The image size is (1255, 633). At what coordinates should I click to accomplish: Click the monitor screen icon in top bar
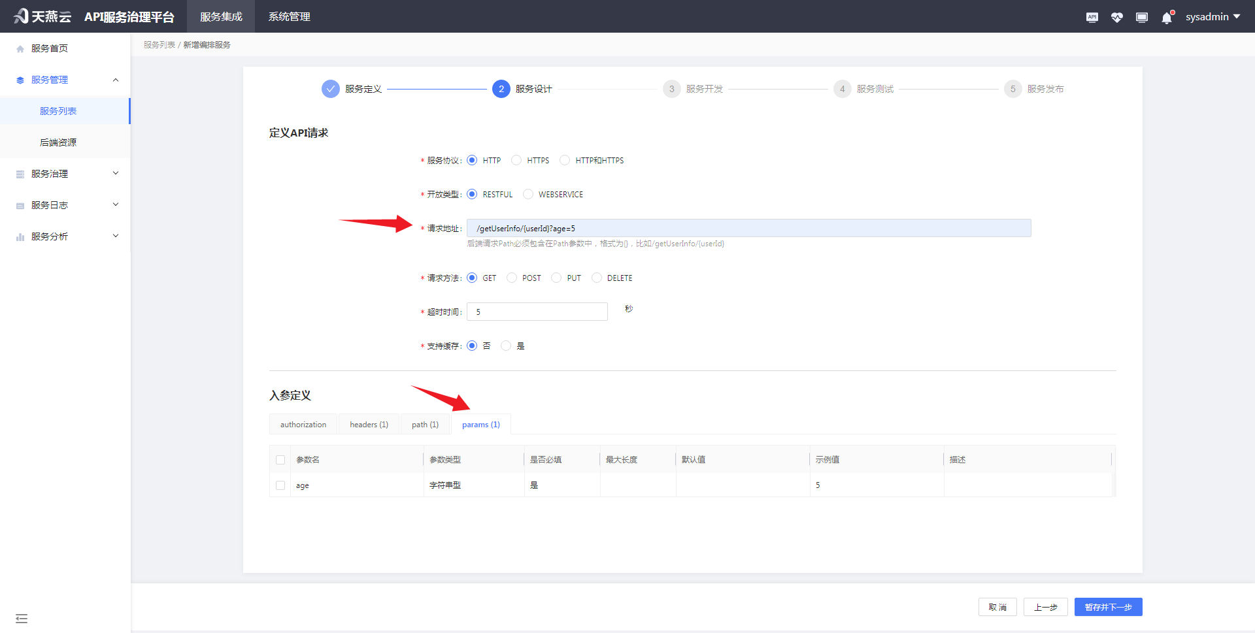point(1141,17)
